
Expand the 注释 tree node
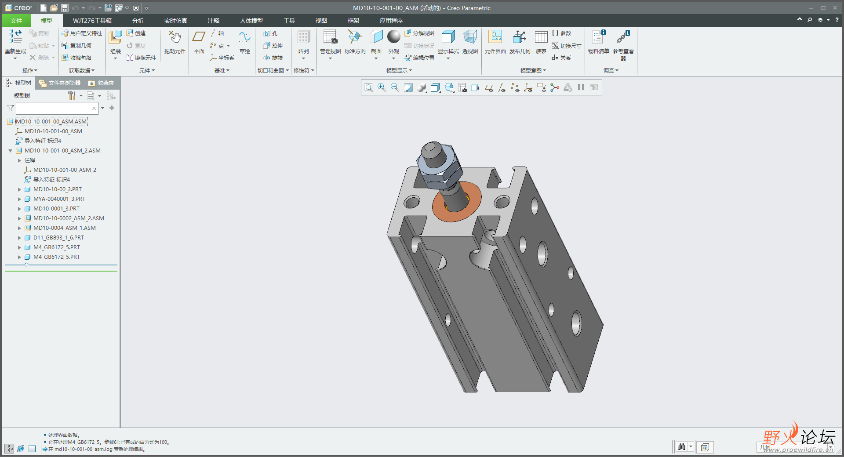[19, 160]
